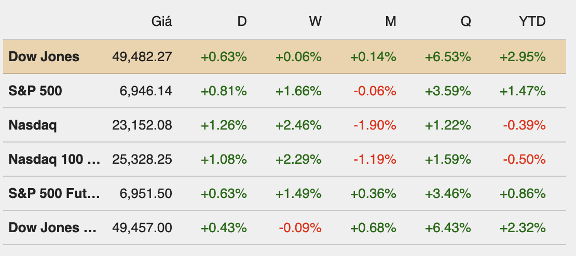Click the YTD column header
The image size is (576, 256).
532,21
